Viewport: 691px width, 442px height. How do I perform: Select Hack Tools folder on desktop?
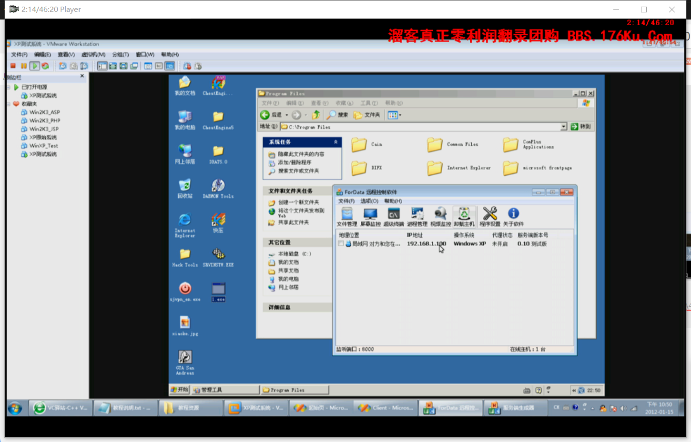point(185,257)
